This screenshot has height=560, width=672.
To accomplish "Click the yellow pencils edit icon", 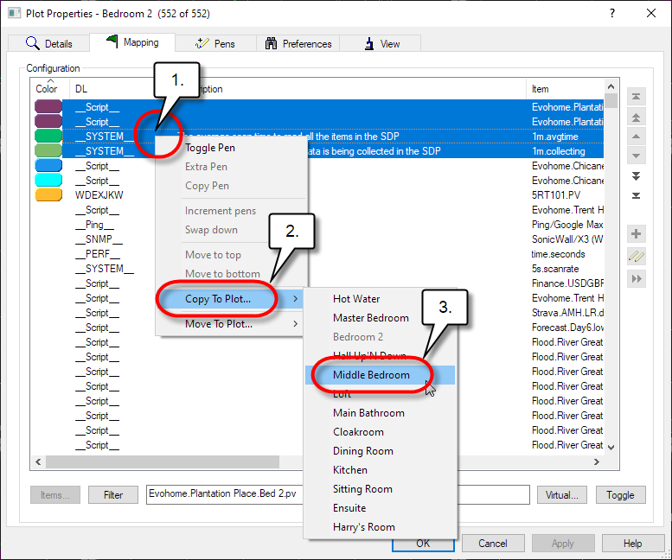I will pos(637,256).
